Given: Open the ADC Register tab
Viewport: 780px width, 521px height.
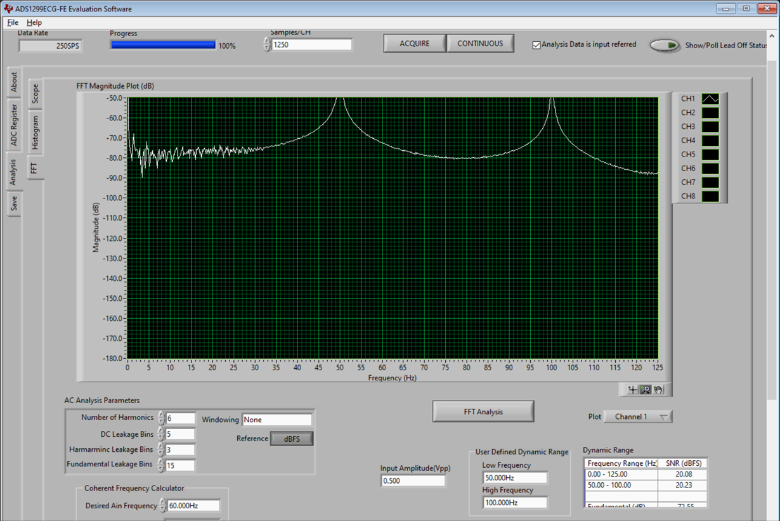Looking at the screenshot, I should (14, 124).
